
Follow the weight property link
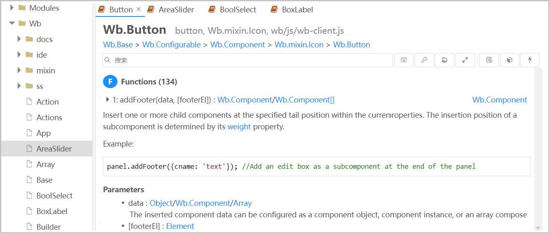239,127
